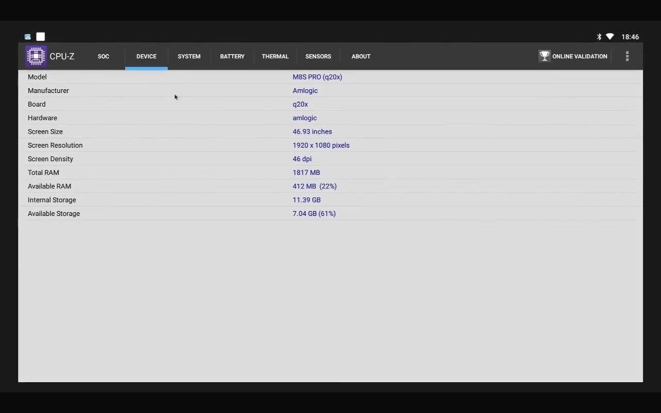
Task: Click the Manufacturer value Amlogic
Action: point(305,91)
